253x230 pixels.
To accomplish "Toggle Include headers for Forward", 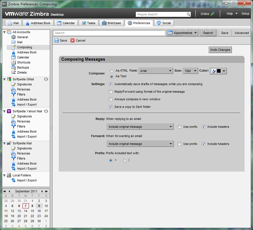I will tap(204, 144).
